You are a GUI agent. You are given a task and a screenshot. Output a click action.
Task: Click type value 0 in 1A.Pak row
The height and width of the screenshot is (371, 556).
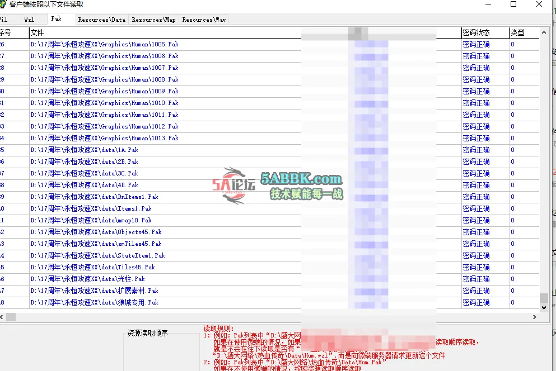point(512,150)
